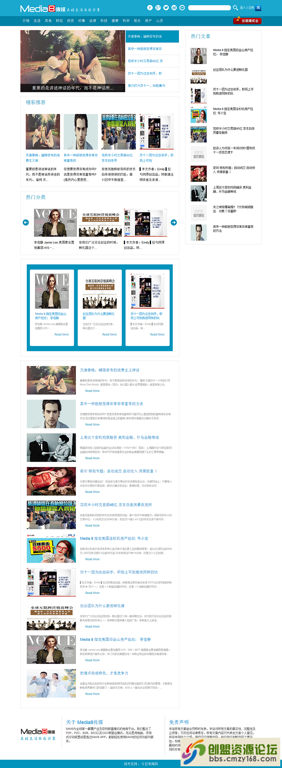Open 精彩推荐 title 其中一种能够变得非常非常富有的
Image resolution: width=282 pixels, height=768 pixels.
click(81, 158)
